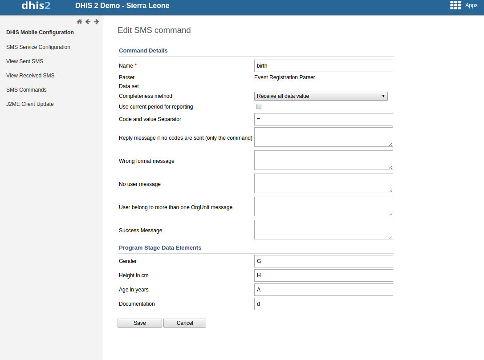484x360 pixels.
Task: Focus the Name input field
Action: 323,66
